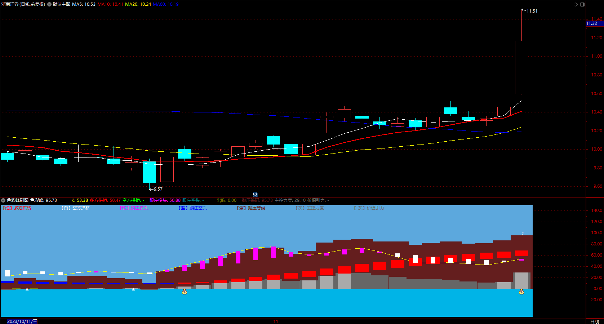Screen dimensions: 604x324
Task: Click the 空方拱桥: - readout
Action: [133, 200]
